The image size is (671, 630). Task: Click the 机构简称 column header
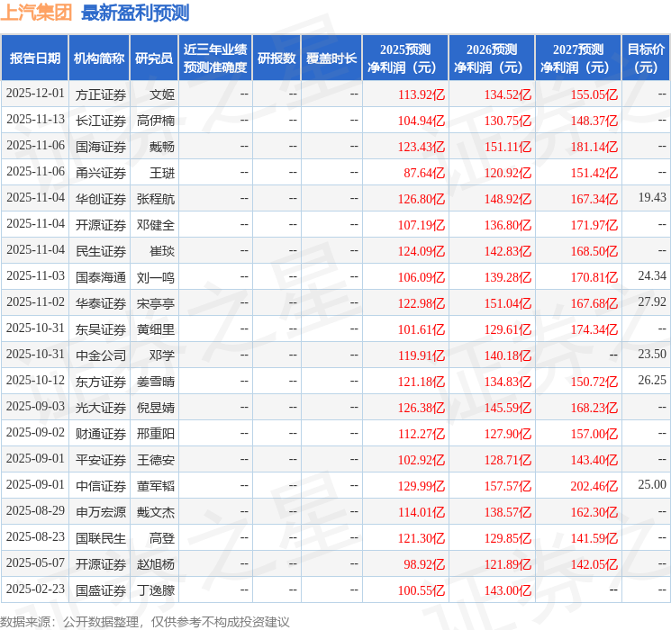coord(99,58)
